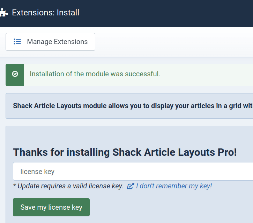
Task: Click the puzzle piece Extensions icon
Action: (x=4, y=13)
